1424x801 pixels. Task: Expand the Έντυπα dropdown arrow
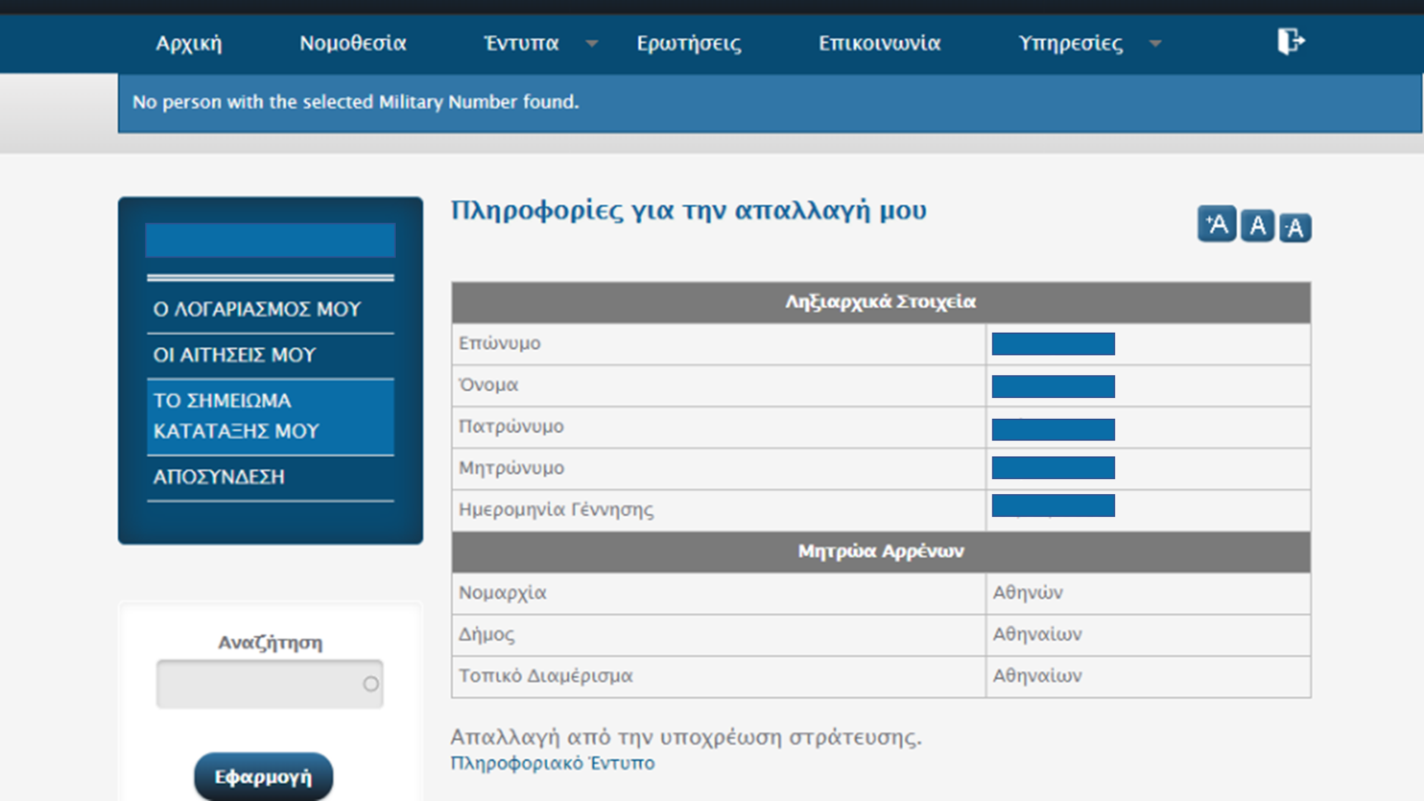(592, 44)
